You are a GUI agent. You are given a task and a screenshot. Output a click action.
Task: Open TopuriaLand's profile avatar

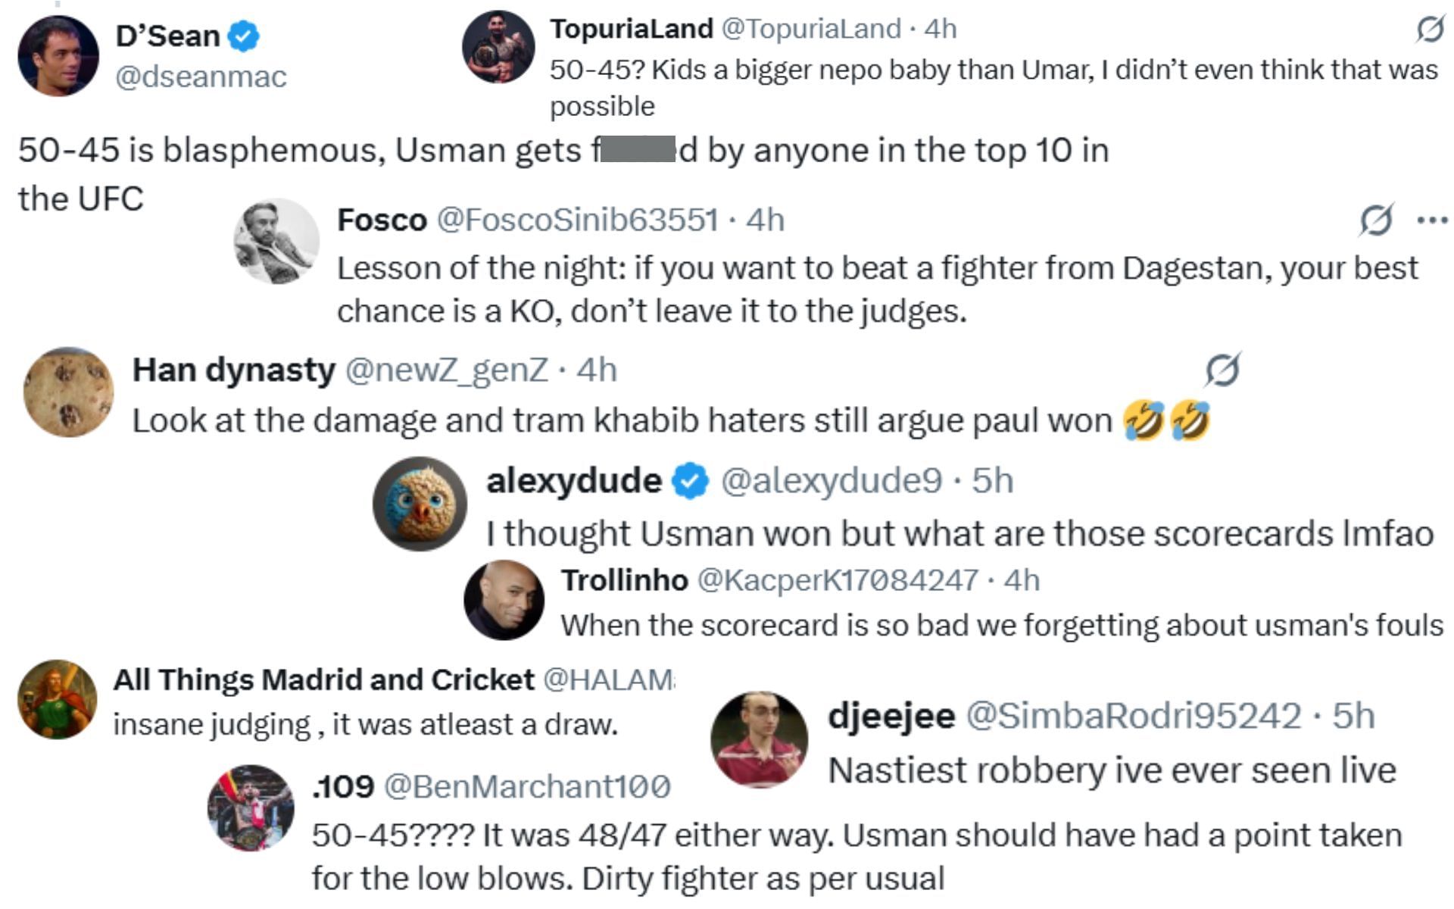point(498,47)
